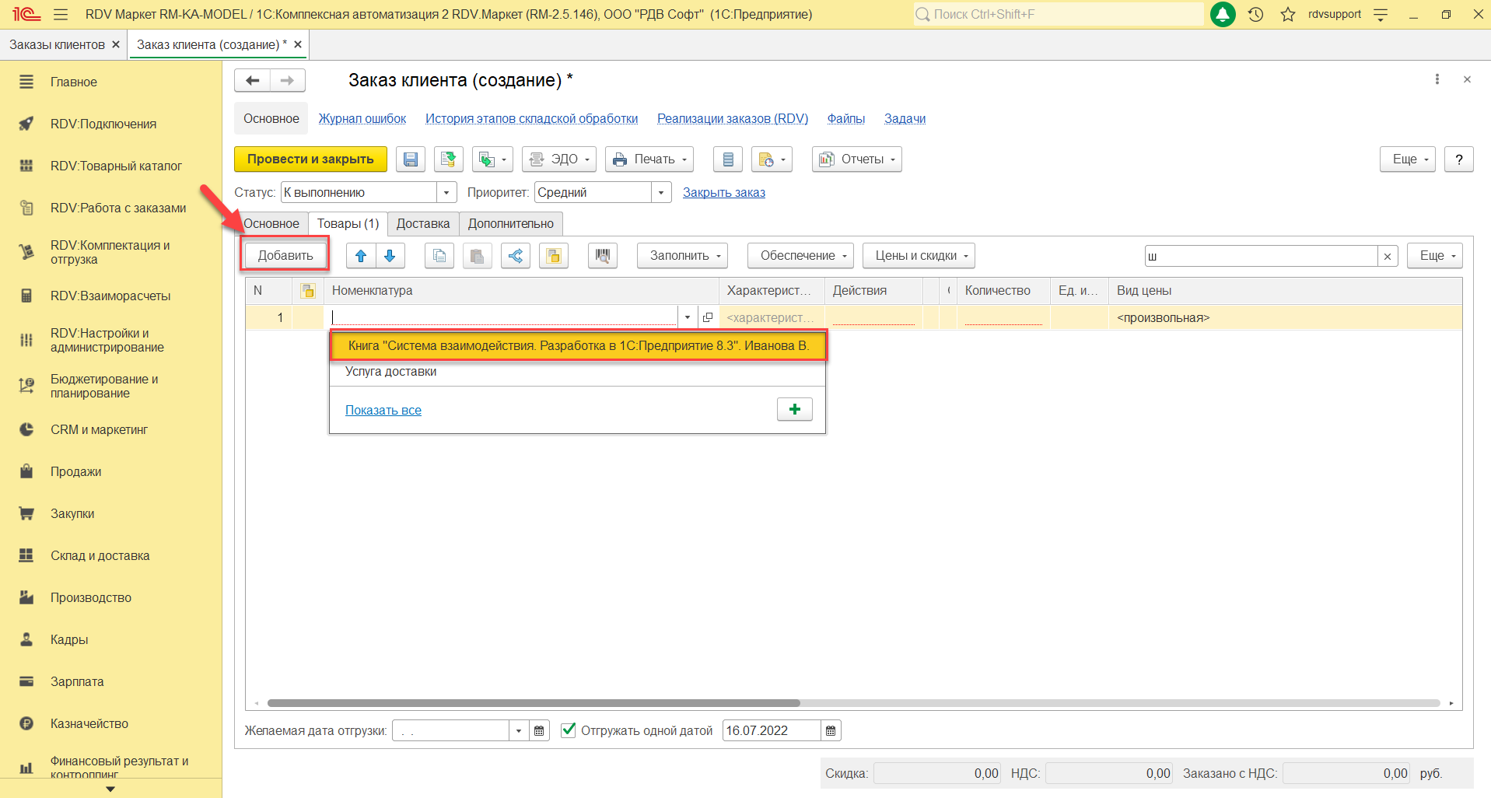1491x798 pixels.
Task: Open calendar for date 16.07.2022
Action: click(x=831, y=730)
